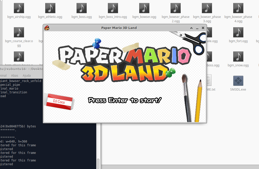The image size is (259, 169).
Task: Close the Paper Mario 3D Land window
Action: tap(203, 28)
